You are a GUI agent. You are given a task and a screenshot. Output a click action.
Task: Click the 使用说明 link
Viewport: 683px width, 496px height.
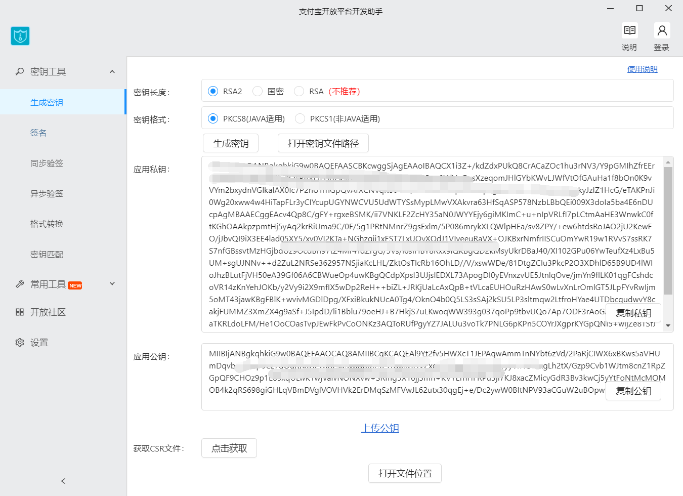tap(643, 69)
